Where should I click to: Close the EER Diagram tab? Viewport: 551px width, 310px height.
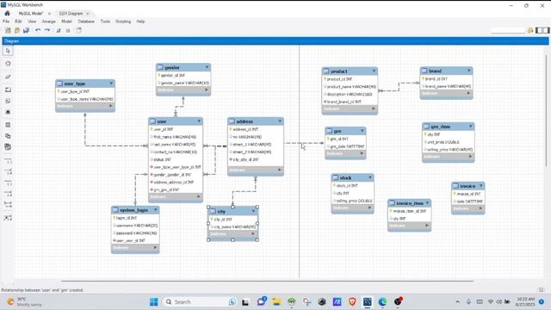(88, 14)
